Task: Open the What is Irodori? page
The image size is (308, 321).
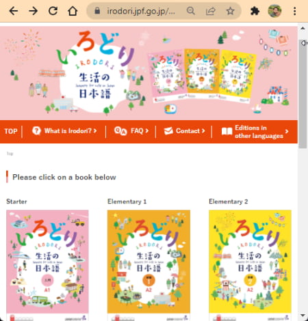Action: pyautogui.click(x=64, y=131)
